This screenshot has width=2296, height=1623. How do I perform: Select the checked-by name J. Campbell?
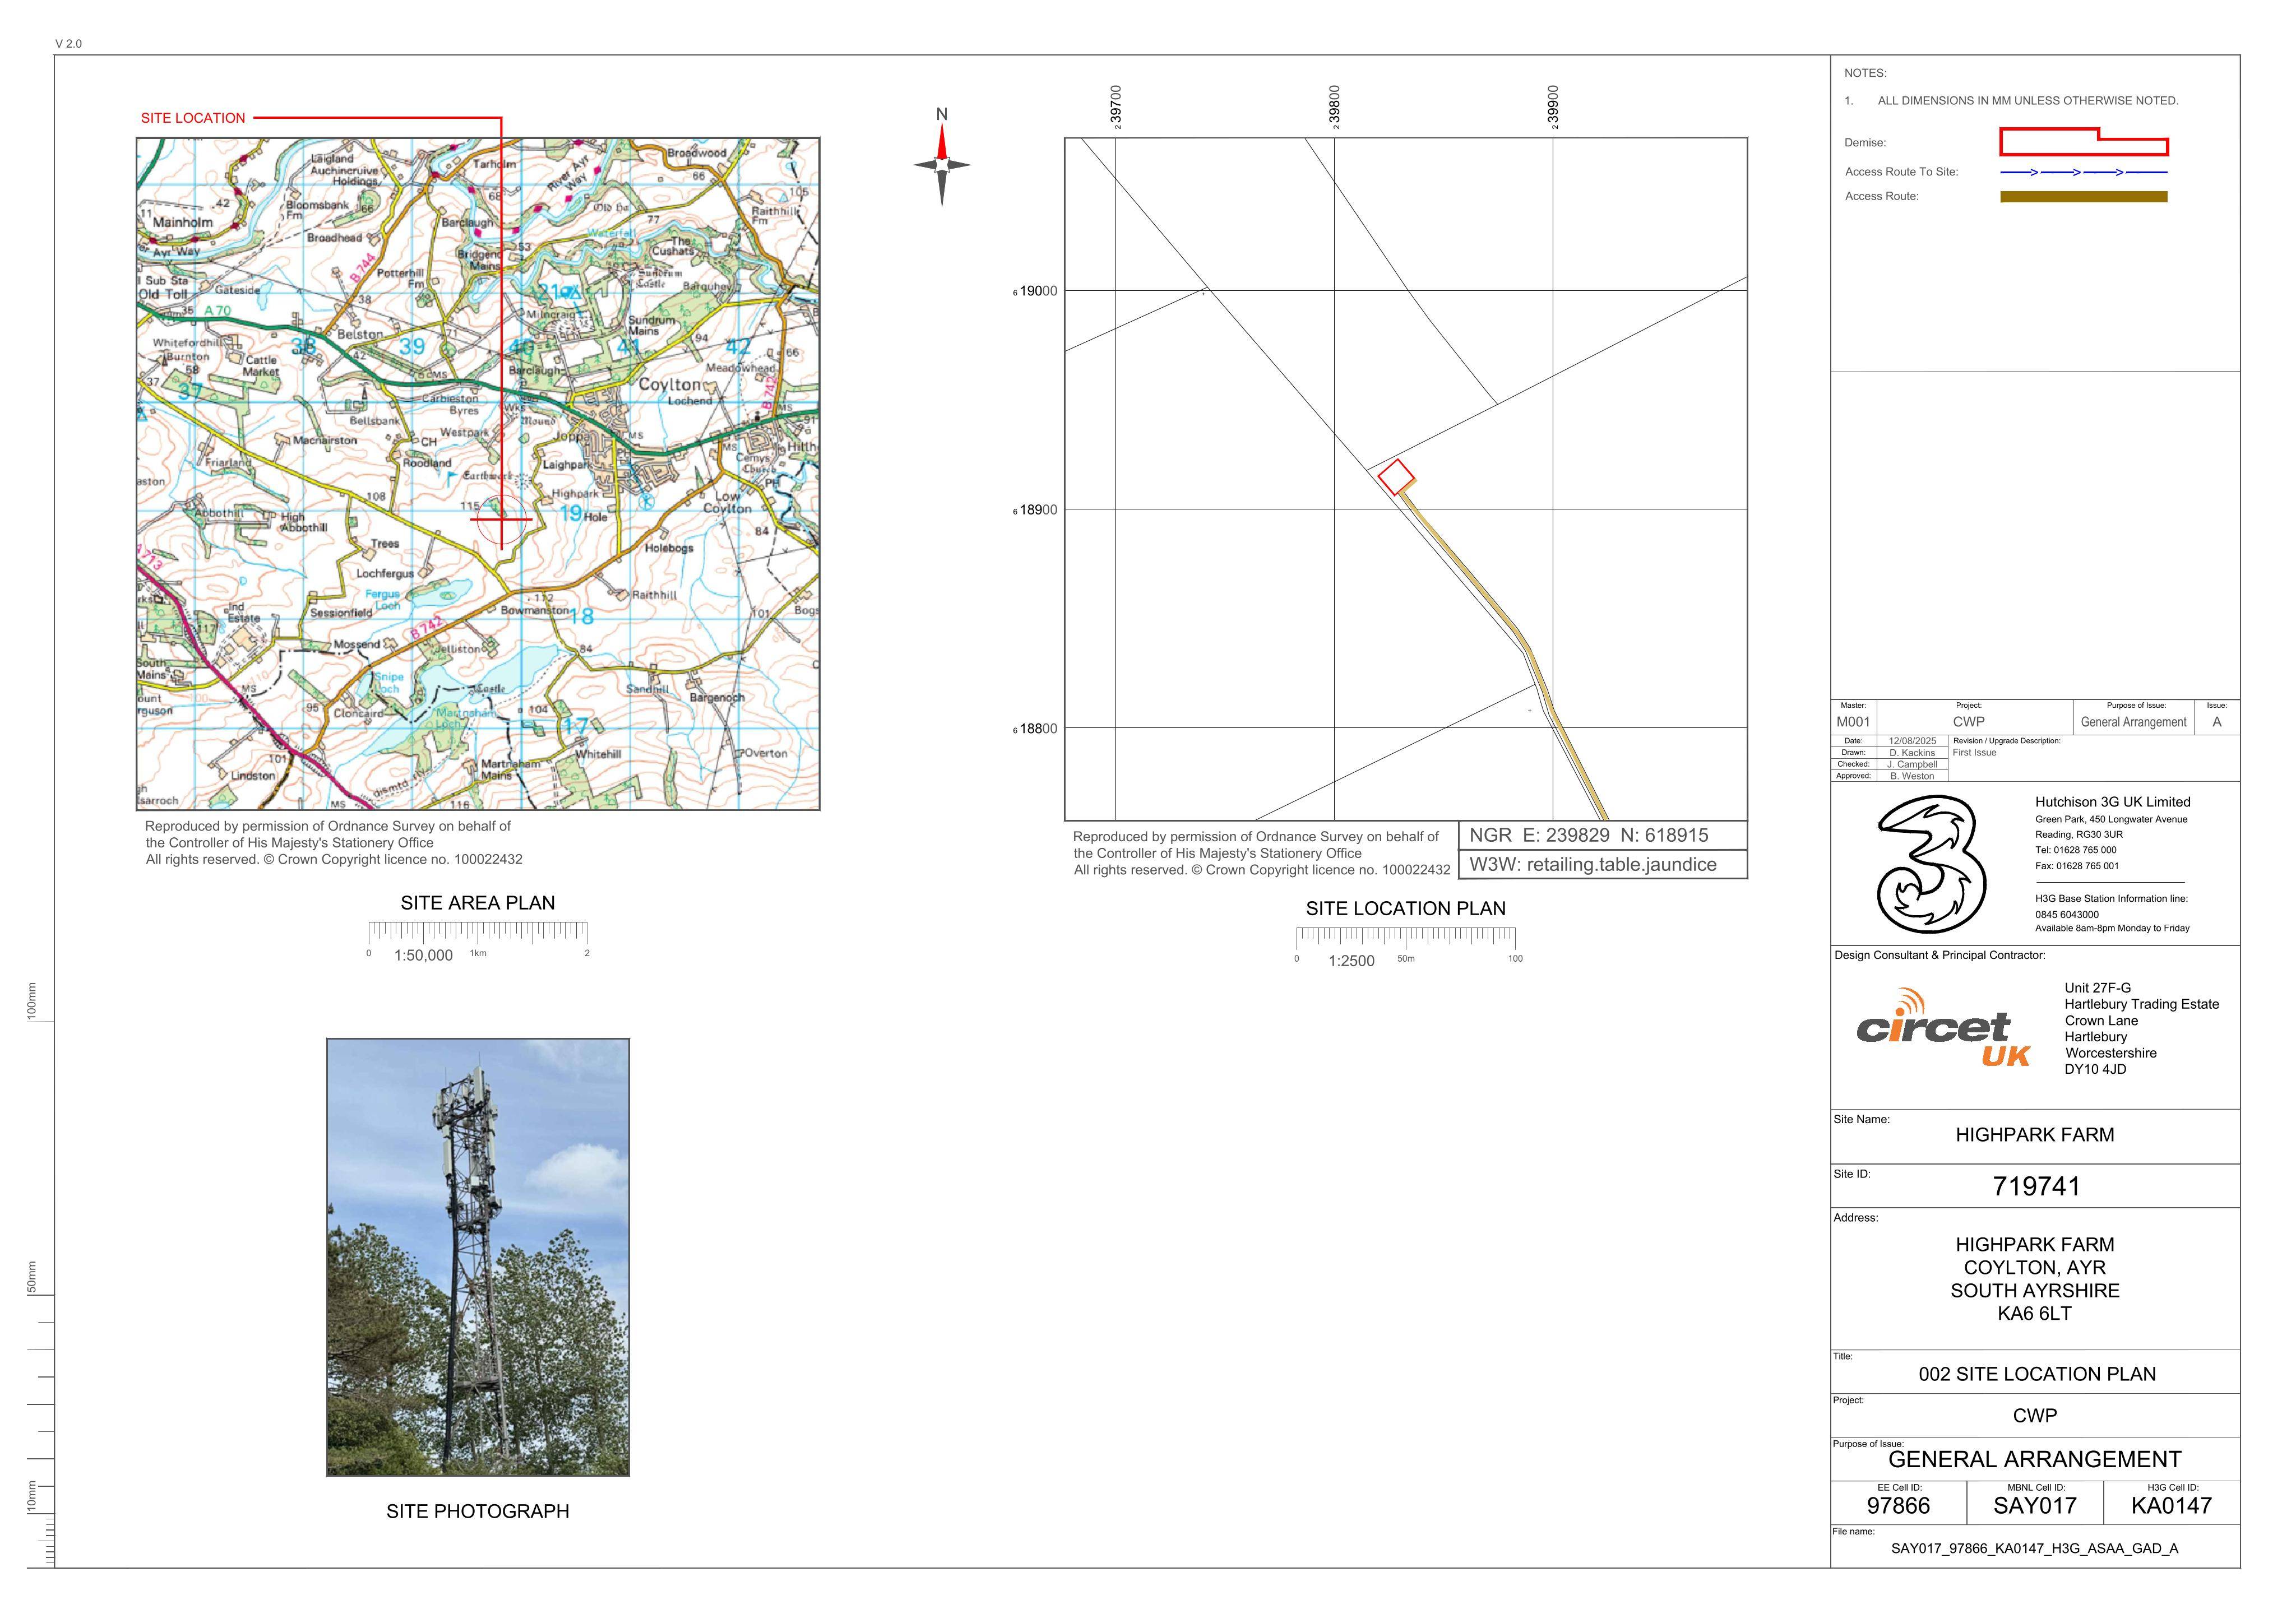(1912, 765)
